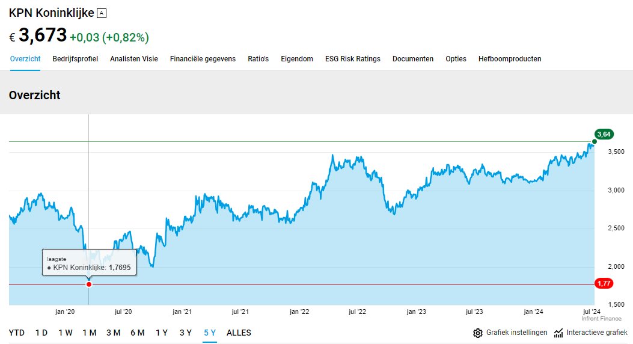Go to the Financiële gegevens tab
Screen dimensions: 633x344
pyautogui.click(x=203, y=59)
